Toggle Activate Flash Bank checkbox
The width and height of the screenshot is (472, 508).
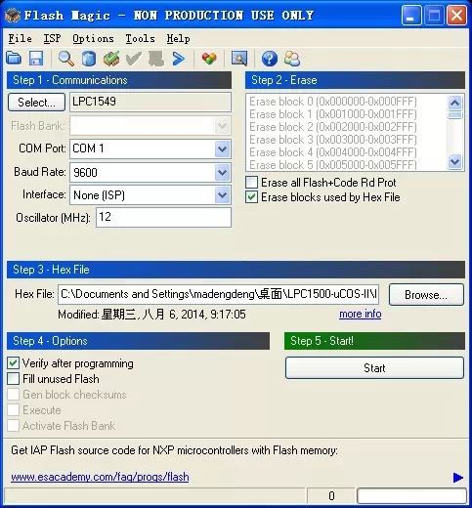(x=14, y=426)
